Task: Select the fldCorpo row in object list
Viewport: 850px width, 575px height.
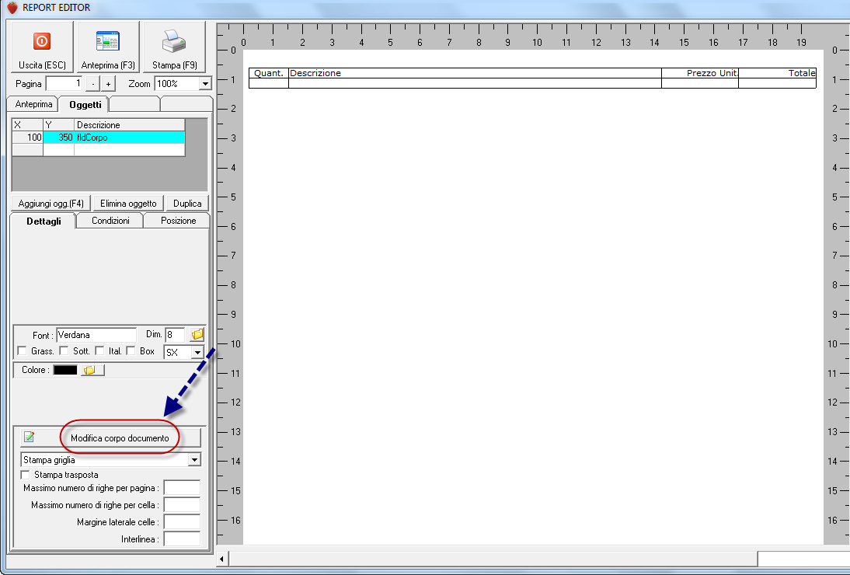Action: [98, 137]
